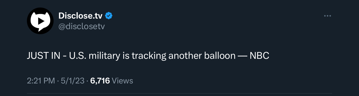Click the 2:21 PM timestamp
The width and height of the screenshot is (359, 96).
41,81
